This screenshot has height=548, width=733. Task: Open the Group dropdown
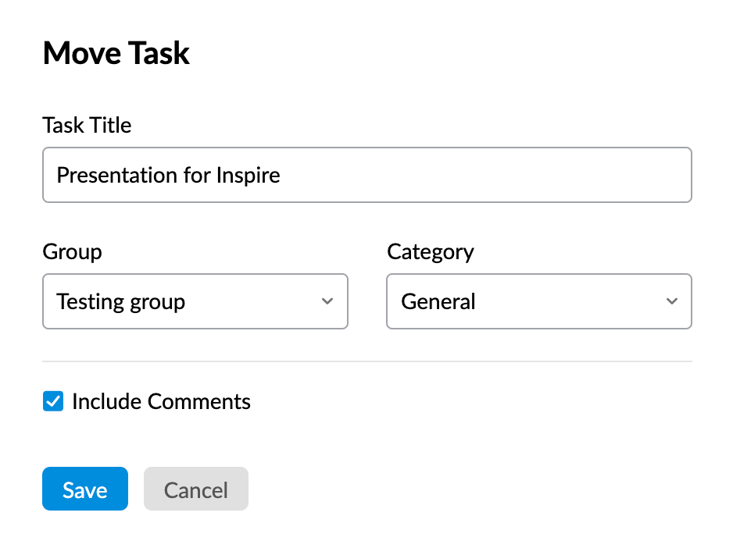[195, 301]
